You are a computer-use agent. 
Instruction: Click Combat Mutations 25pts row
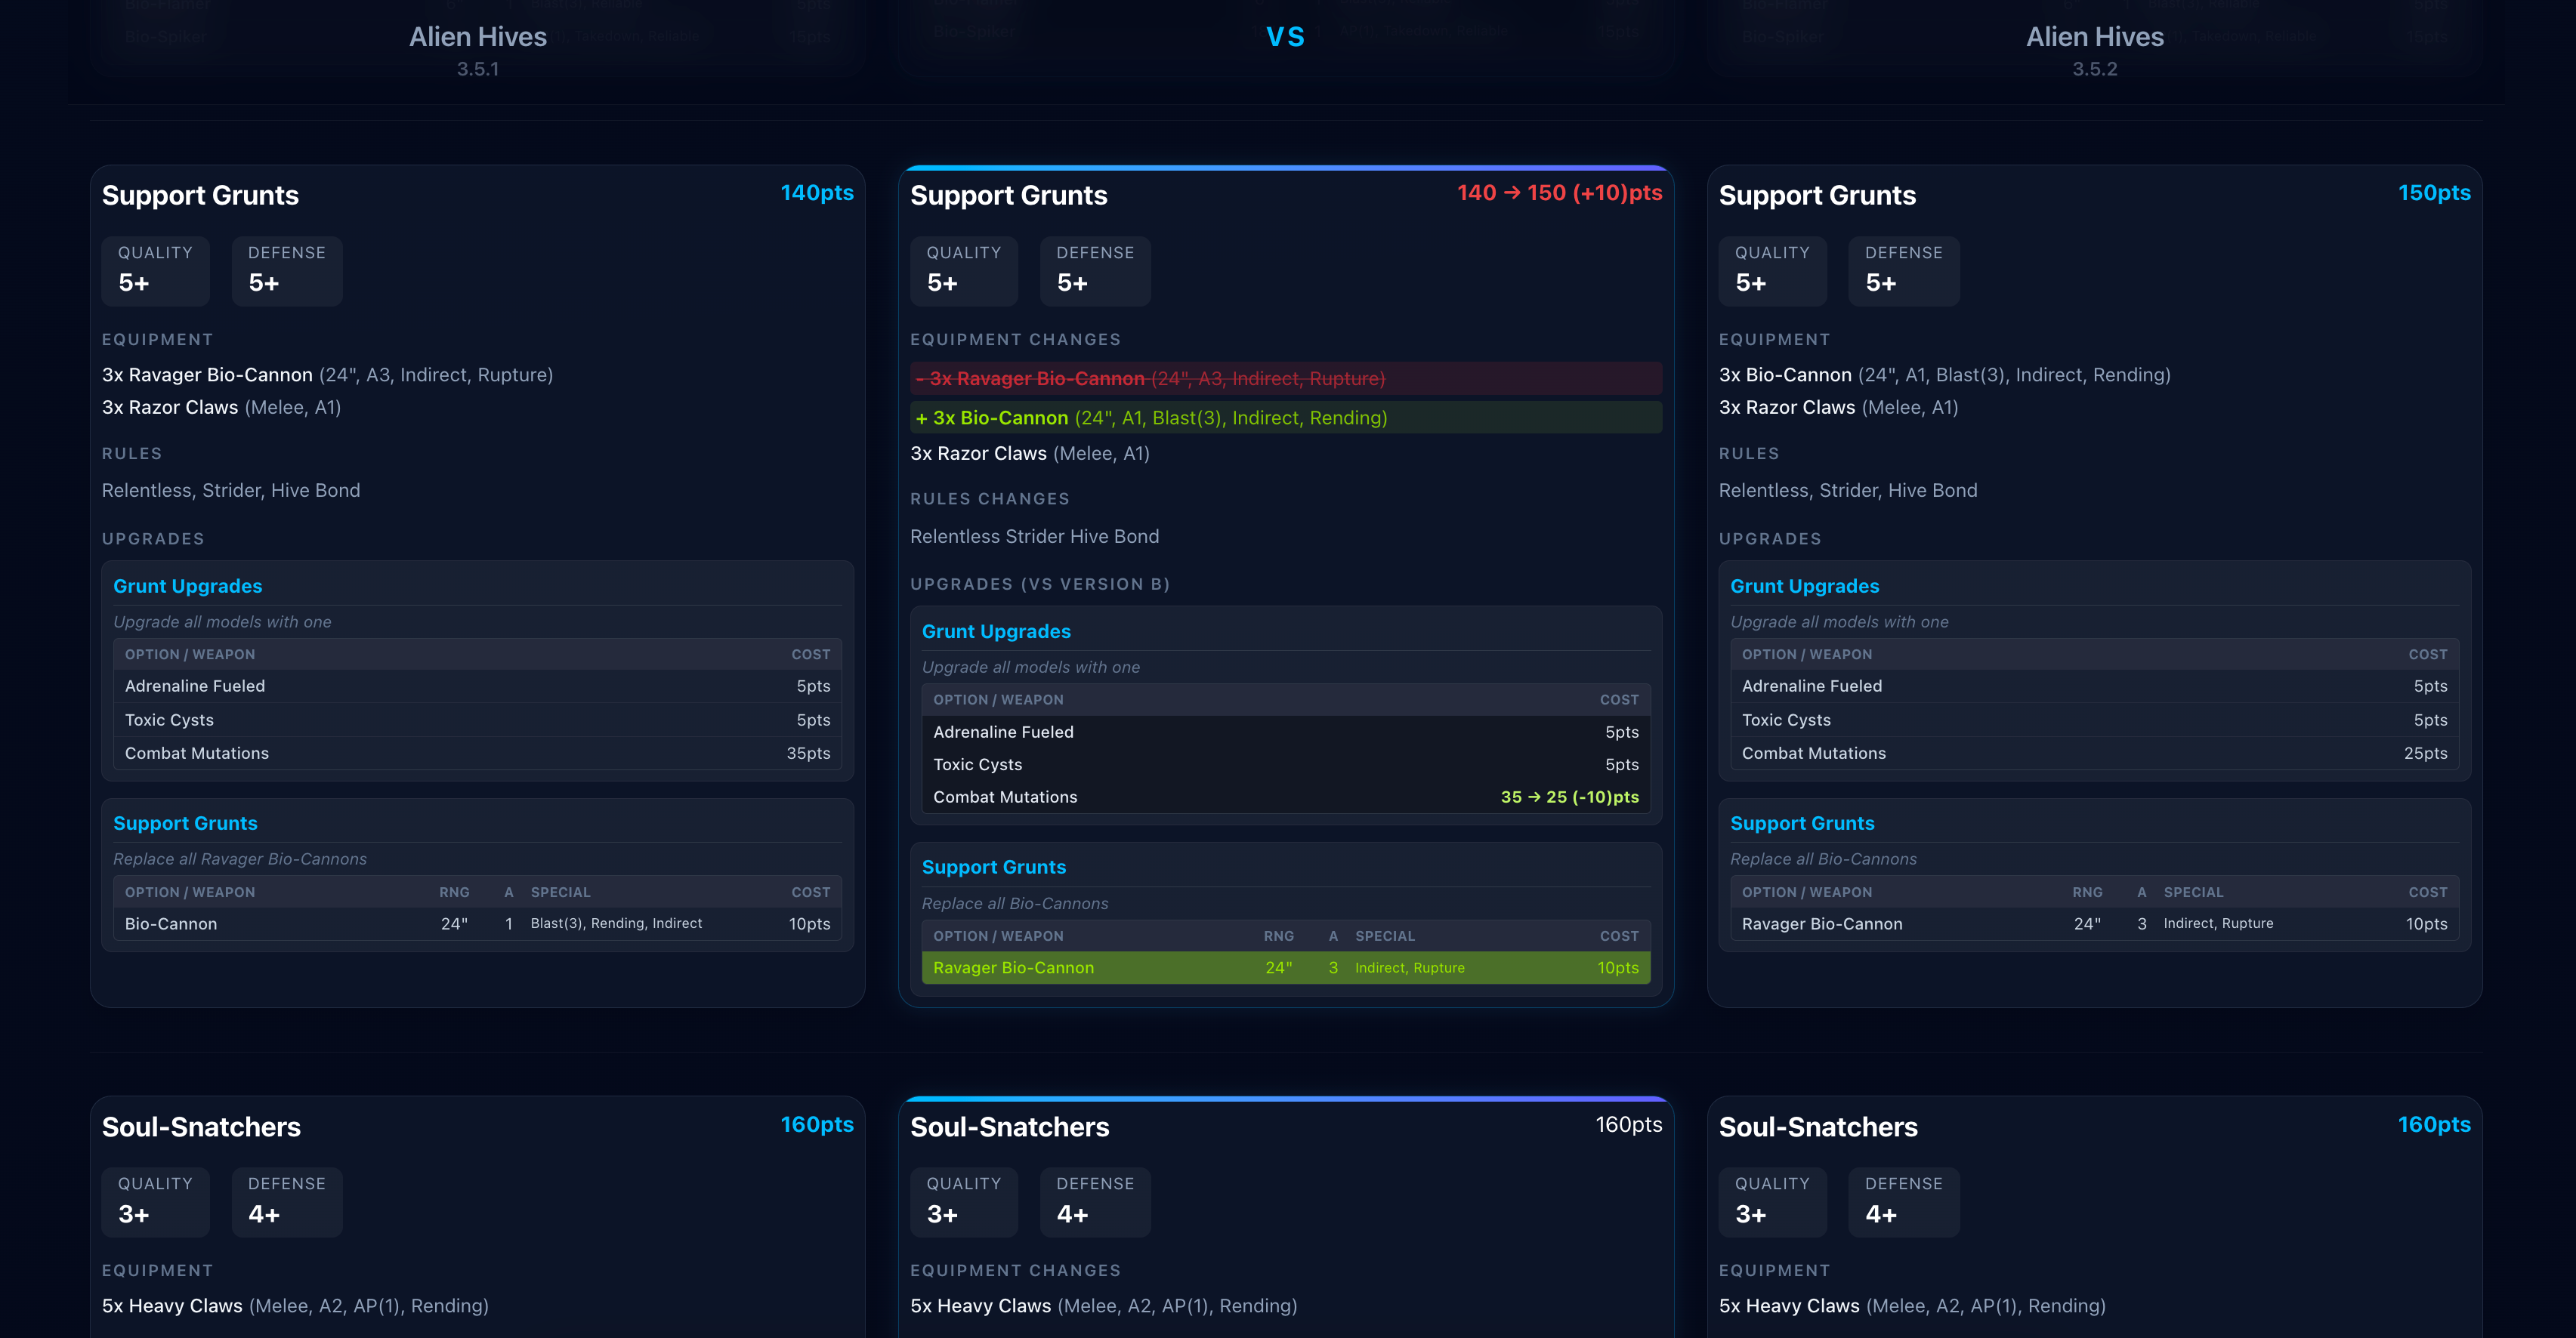[2094, 754]
